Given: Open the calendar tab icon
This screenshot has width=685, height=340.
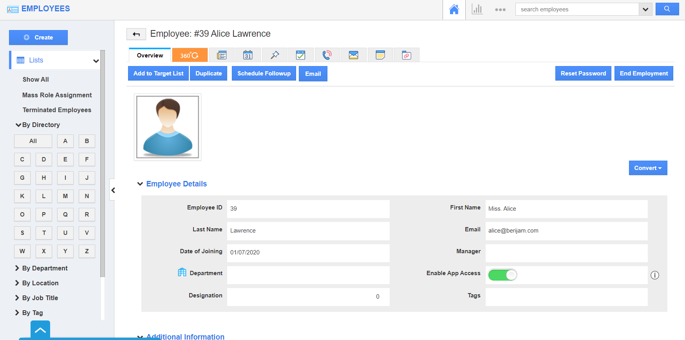Looking at the screenshot, I should [x=248, y=55].
